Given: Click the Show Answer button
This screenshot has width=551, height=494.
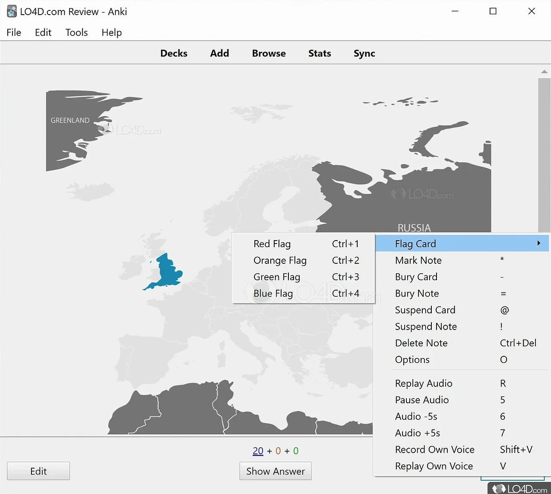Looking at the screenshot, I should (x=275, y=471).
